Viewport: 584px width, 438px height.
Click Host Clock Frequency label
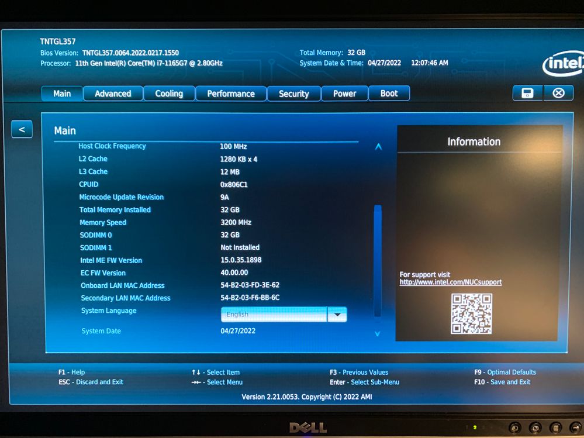(x=112, y=146)
